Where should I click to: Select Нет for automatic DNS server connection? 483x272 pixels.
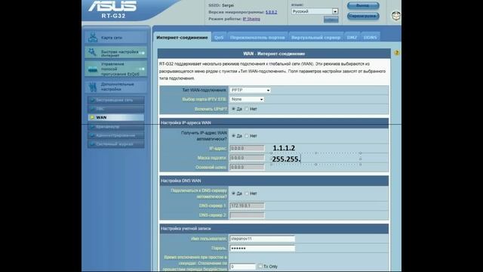[247, 193]
